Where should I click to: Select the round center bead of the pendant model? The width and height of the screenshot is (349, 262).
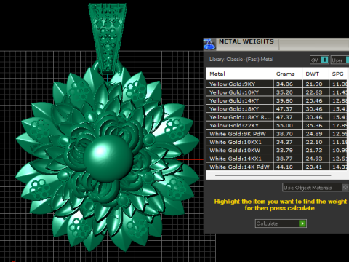[x=108, y=159]
